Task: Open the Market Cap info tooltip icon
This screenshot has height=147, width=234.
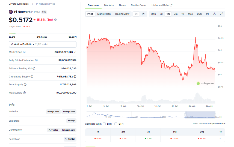Action: (x=24, y=52)
